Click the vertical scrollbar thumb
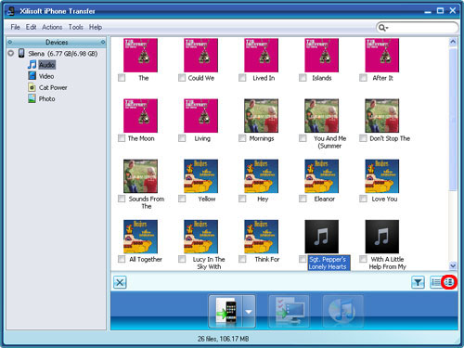Image resolution: width=464 pixels, height=348 pixels. click(453, 119)
